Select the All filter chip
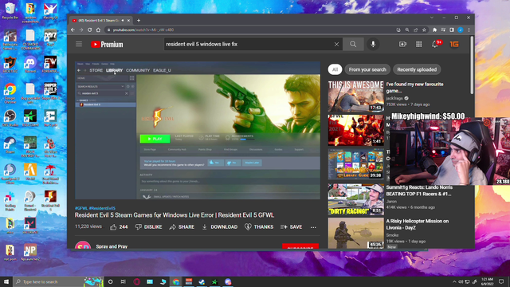The height and width of the screenshot is (287, 510). tap(335, 69)
